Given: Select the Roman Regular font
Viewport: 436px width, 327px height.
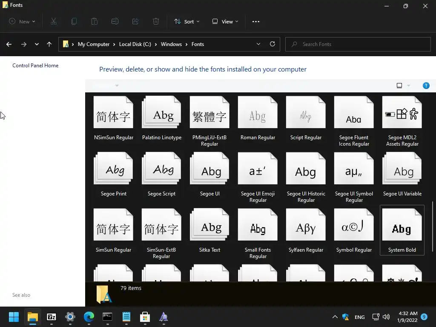Looking at the screenshot, I should click(x=258, y=118).
